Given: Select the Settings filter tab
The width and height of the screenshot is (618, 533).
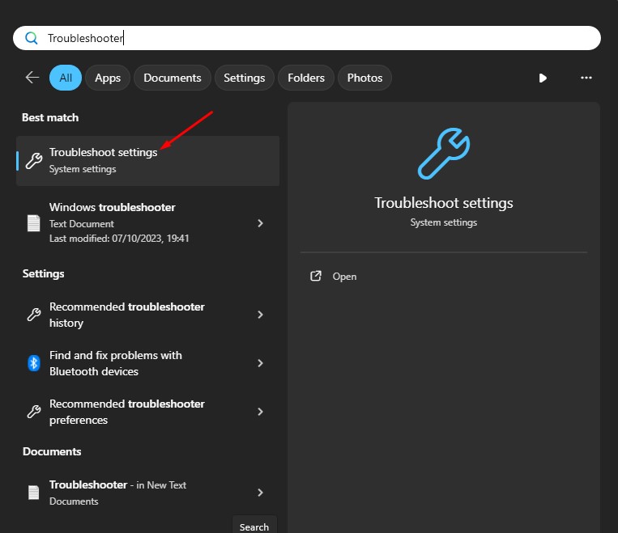Looking at the screenshot, I should (x=245, y=78).
